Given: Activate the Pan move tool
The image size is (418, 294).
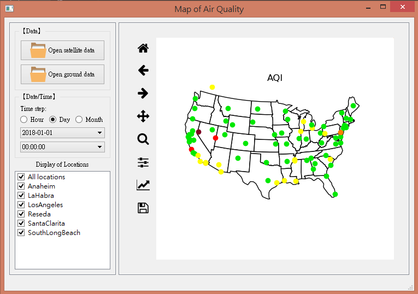Looking at the screenshot, I should tap(143, 116).
